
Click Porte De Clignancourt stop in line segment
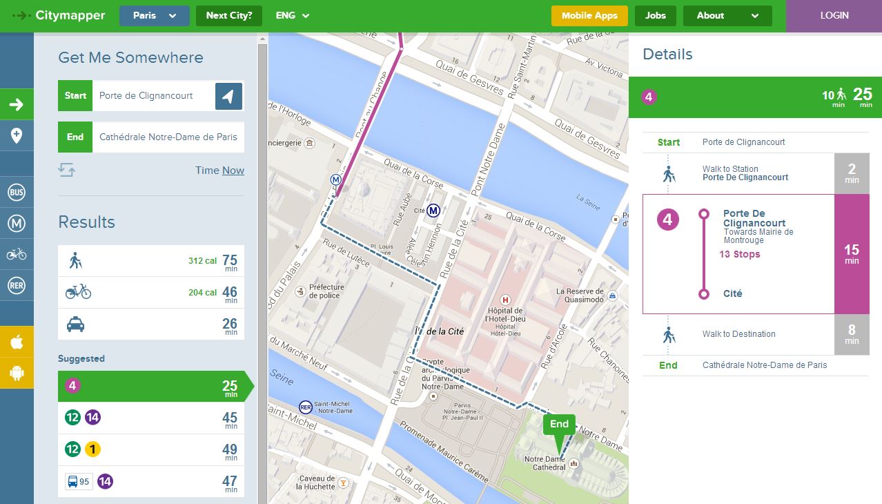click(x=754, y=218)
